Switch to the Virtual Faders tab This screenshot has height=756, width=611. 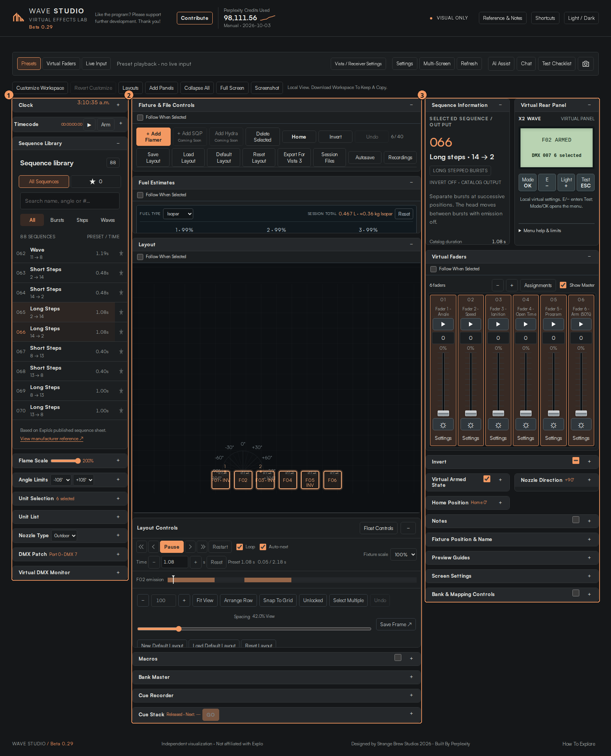[x=61, y=64]
